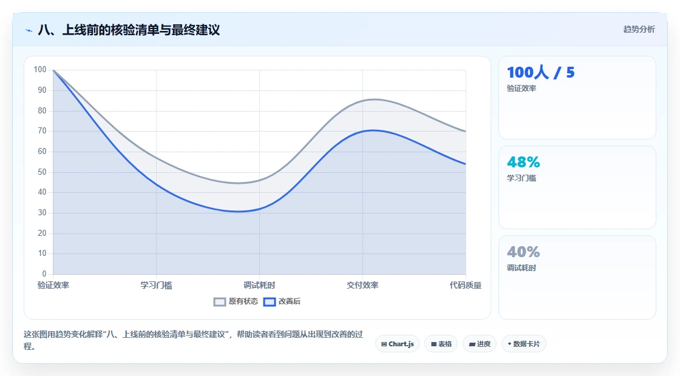The height and width of the screenshot is (376, 680).
Task: Toggle the 改善后 legend swatch
Action: 270,302
